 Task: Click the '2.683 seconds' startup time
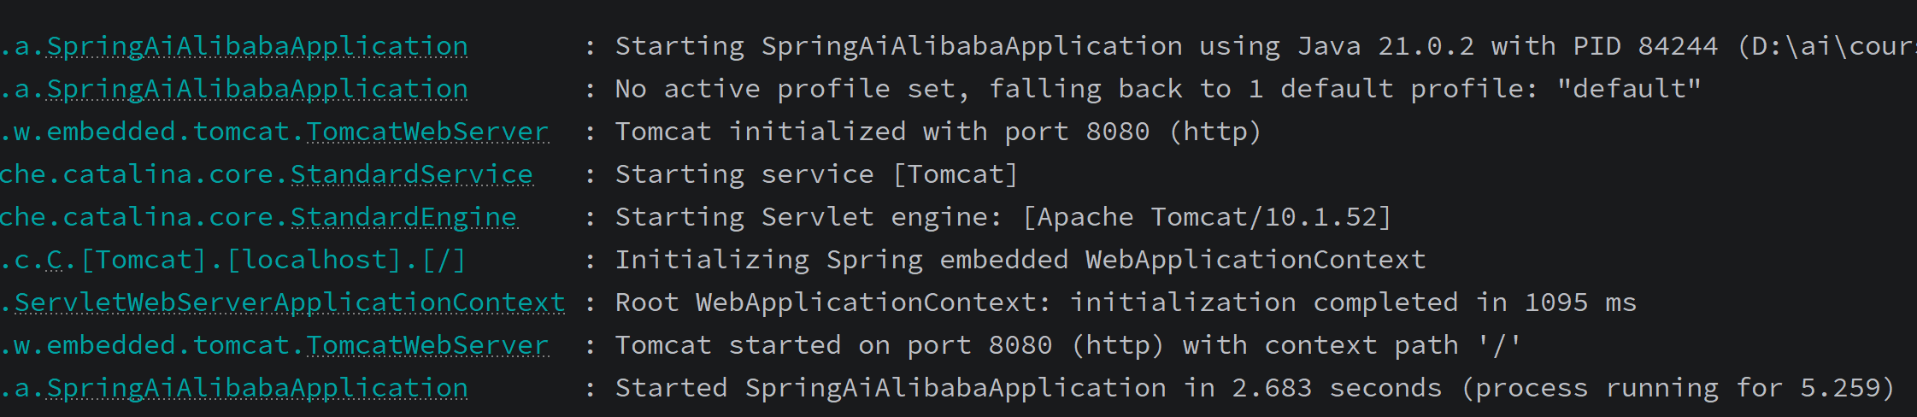pyautogui.click(x=1337, y=388)
